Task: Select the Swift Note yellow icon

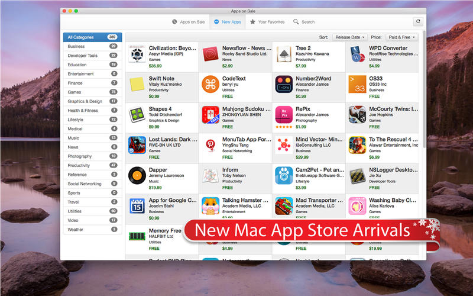Action: pos(137,85)
